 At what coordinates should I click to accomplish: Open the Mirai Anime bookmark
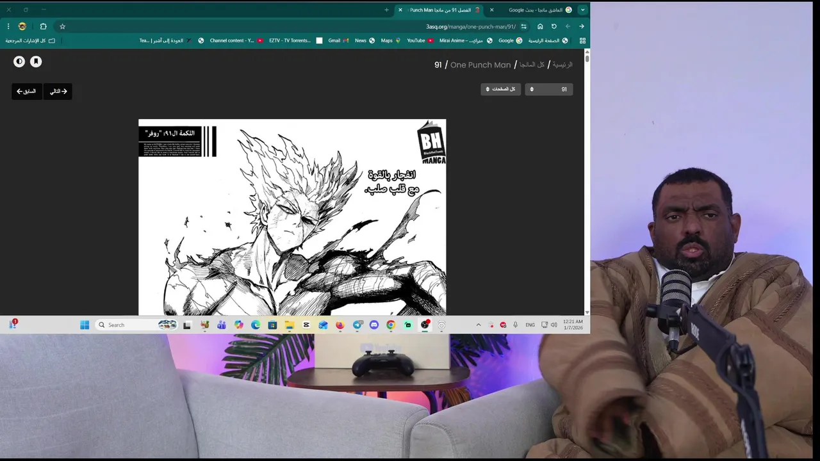coord(466,40)
